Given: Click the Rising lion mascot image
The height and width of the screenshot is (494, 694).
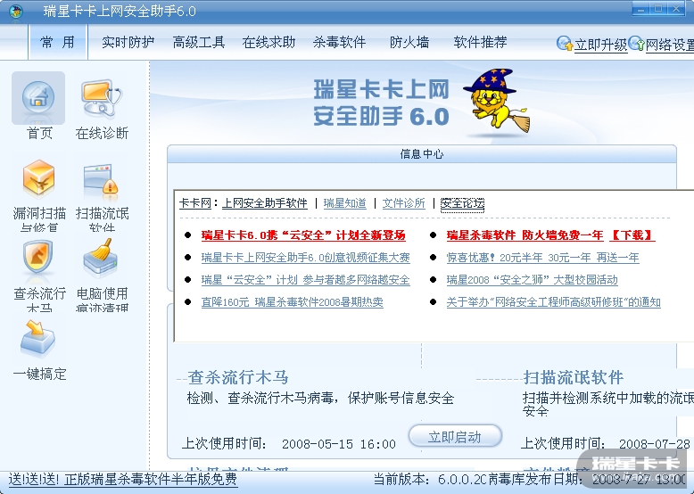Looking at the screenshot, I should (498, 101).
